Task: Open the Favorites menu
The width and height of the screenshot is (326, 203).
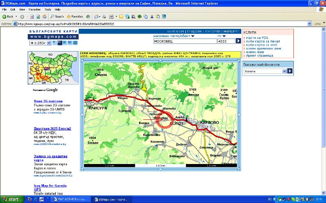Action: coord(35,9)
